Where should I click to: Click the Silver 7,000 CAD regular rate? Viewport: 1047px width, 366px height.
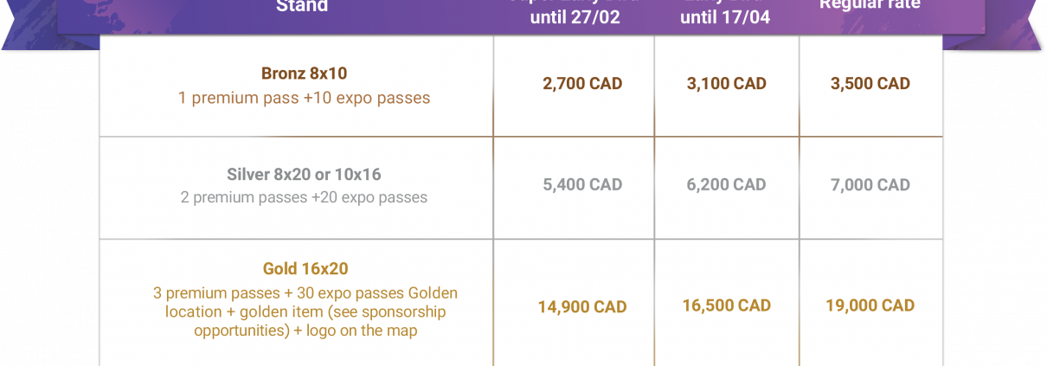[870, 184]
